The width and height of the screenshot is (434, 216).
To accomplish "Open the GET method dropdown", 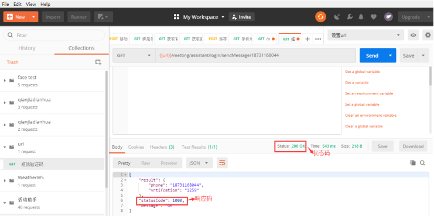I will click(x=134, y=55).
